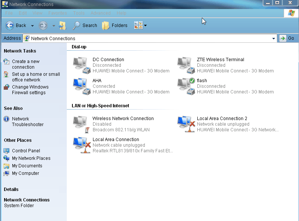Click the Dial-up group heading
Screen dimensions: 299x221
79,47
